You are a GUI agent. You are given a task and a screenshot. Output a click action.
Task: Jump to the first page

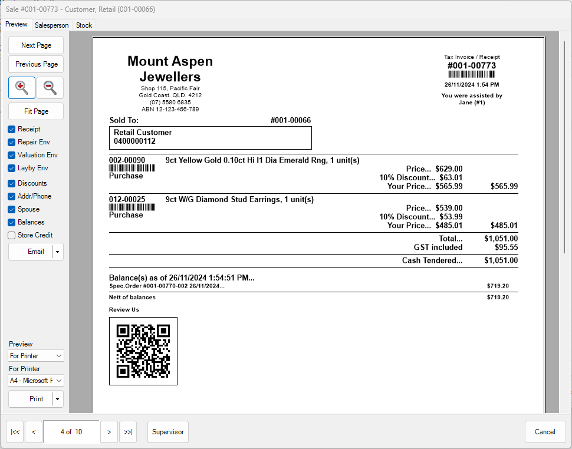14,431
